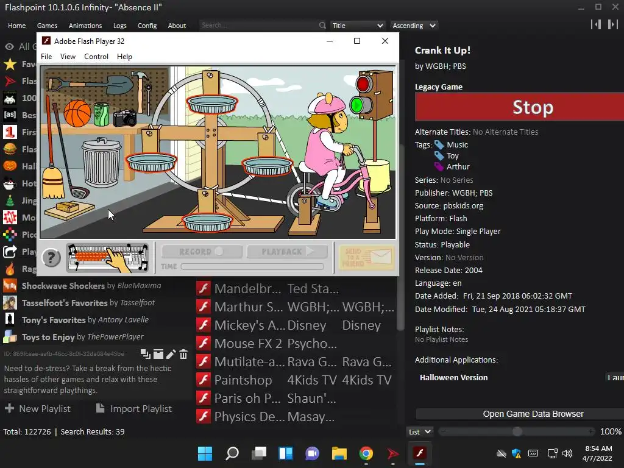Click the Flashpoint search input field
Viewport: 624px width, 468px height.
[258, 26]
